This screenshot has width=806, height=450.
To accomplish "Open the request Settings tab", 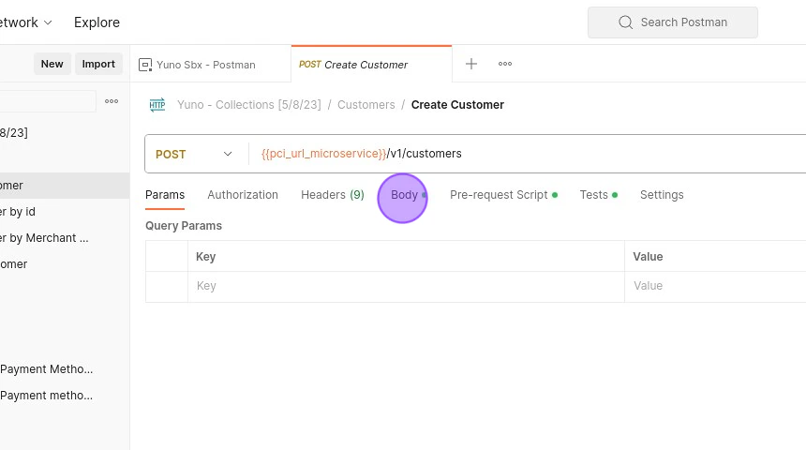I will coord(662,195).
